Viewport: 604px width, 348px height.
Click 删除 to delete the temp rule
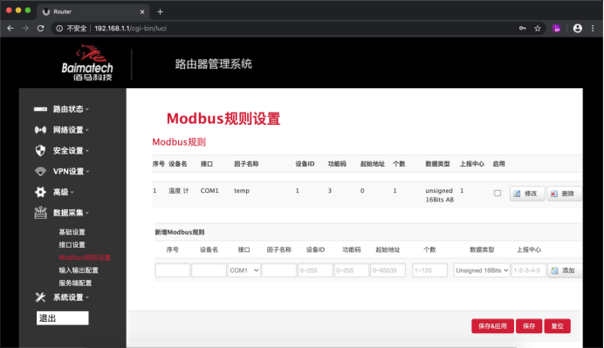[x=564, y=194]
